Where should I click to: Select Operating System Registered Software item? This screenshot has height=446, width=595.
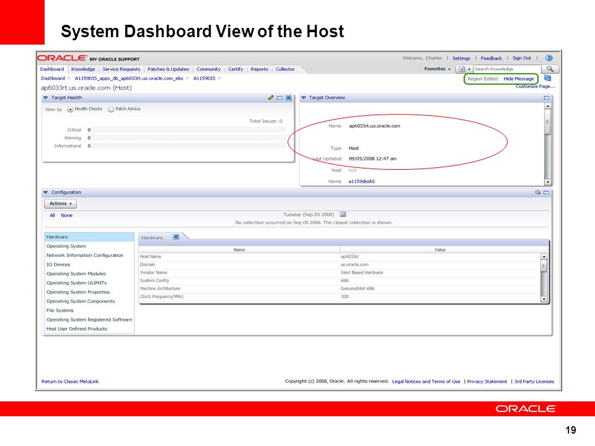[89, 320]
